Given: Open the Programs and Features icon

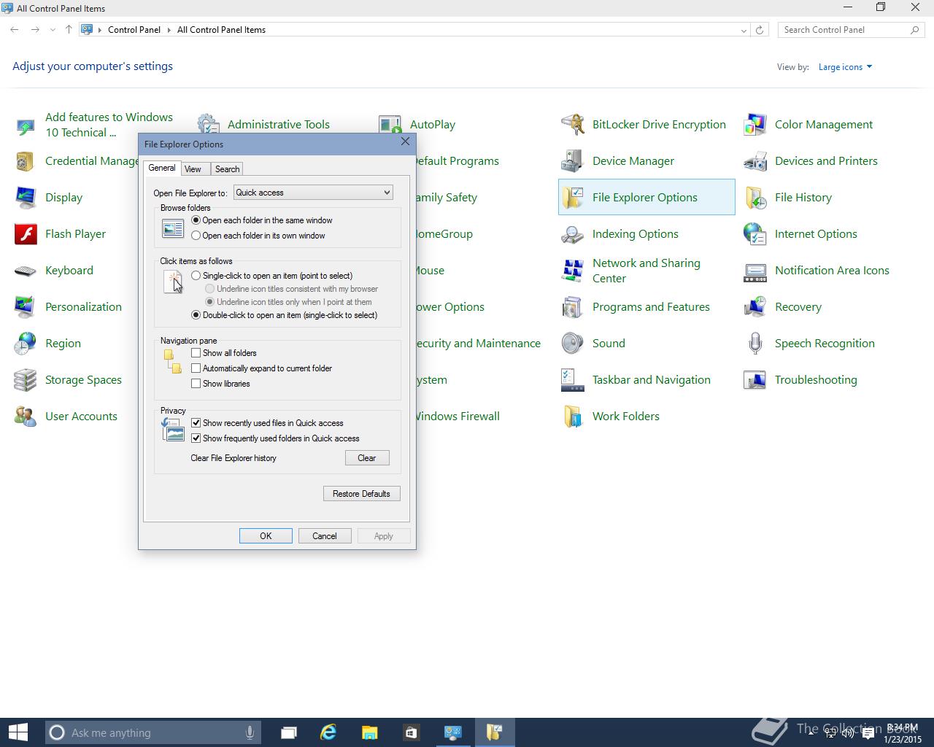Looking at the screenshot, I should pyautogui.click(x=572, y=306).
